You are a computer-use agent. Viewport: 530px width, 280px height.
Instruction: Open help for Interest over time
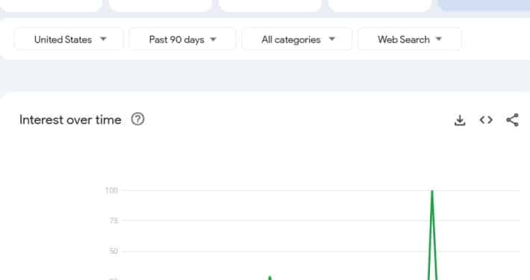click(137, 119)
